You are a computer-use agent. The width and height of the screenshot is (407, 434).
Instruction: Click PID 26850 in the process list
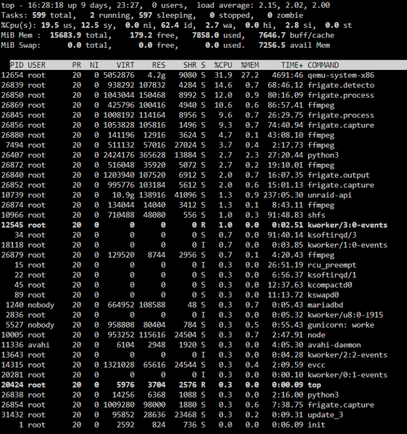coord(13,95)
